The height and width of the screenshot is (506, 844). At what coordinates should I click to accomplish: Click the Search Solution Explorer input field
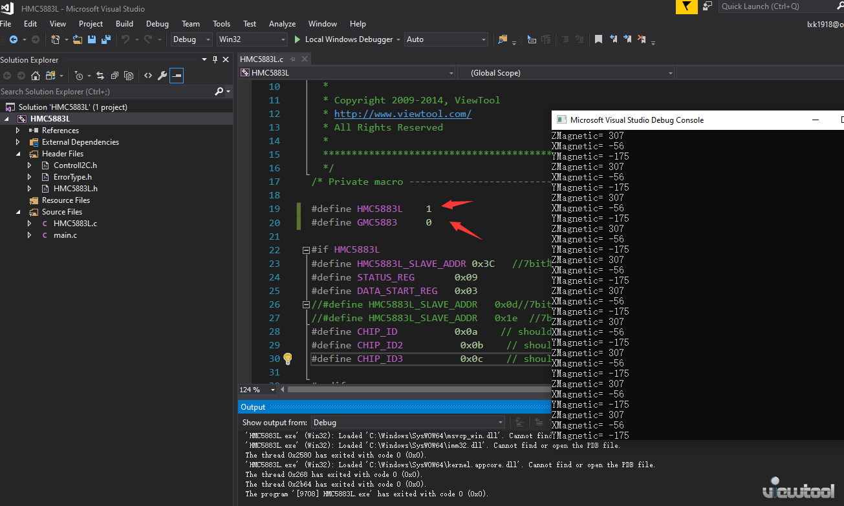pyautogui.click(x=106, y=92)
